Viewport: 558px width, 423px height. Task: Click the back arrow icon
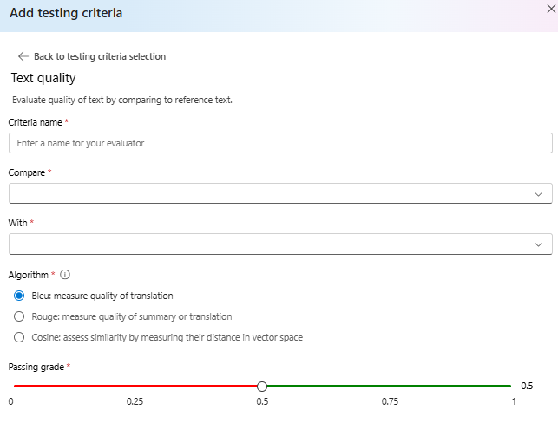[x=23, y=56]
